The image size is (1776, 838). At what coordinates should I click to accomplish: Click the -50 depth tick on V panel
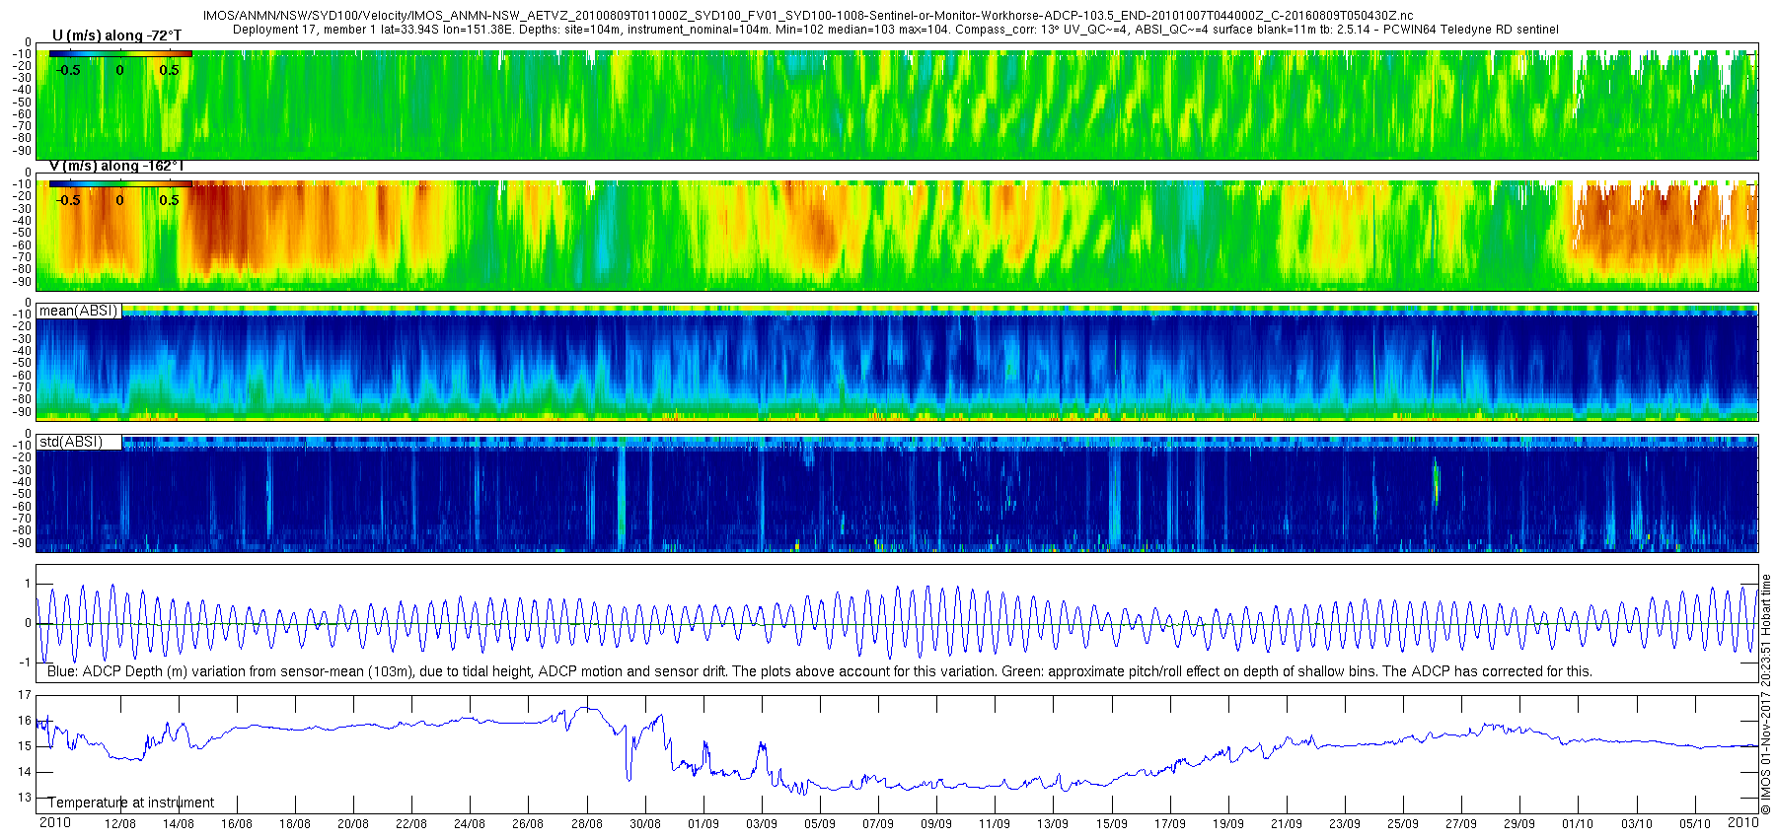coord(21,233)
